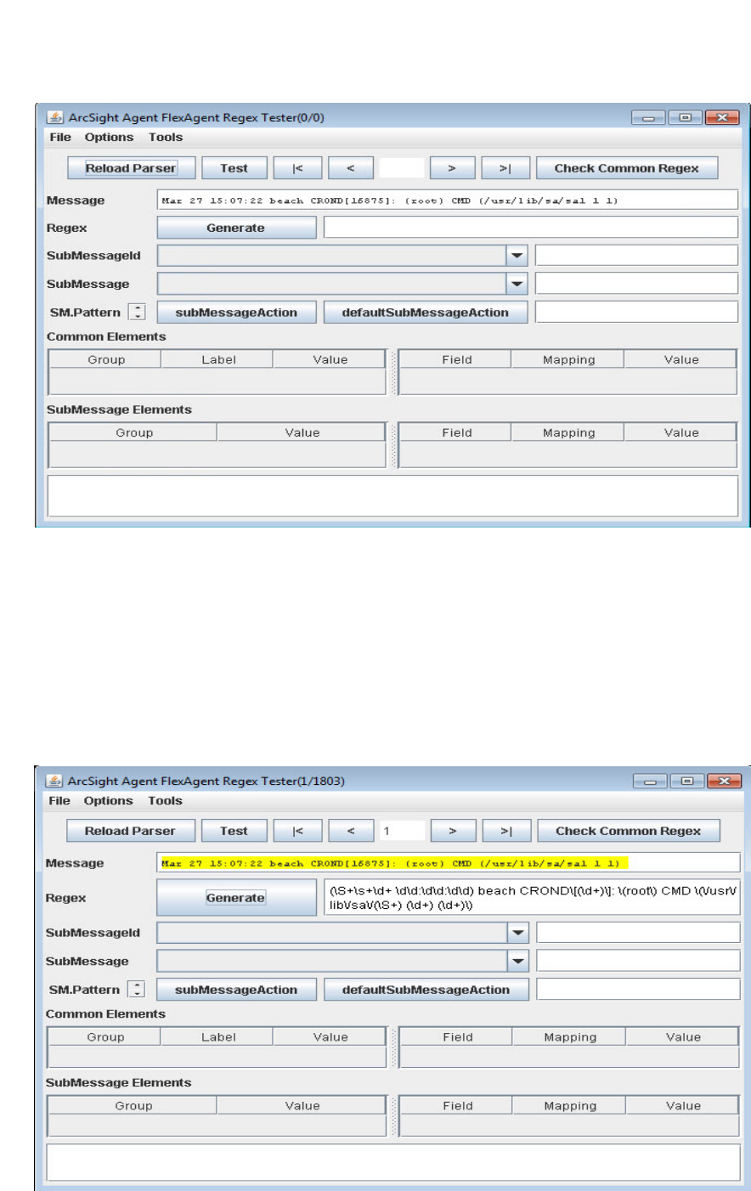Click generated Regex text in (1/1803) window
The width and height of the screenshot is (751, 1191).
(x=534, y=898)
